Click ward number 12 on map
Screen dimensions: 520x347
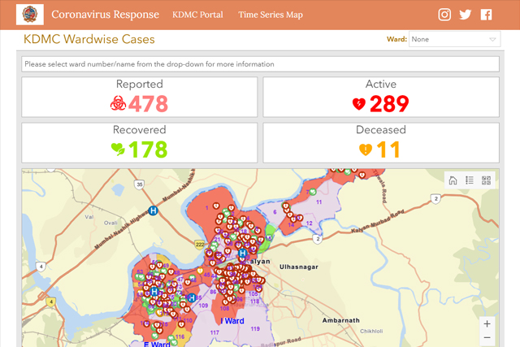pos(309,223)
